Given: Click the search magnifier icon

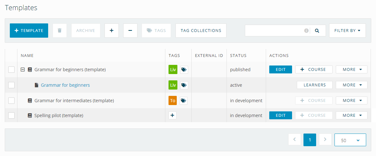Looking at the screenshot, I should (x=317, y=31).
